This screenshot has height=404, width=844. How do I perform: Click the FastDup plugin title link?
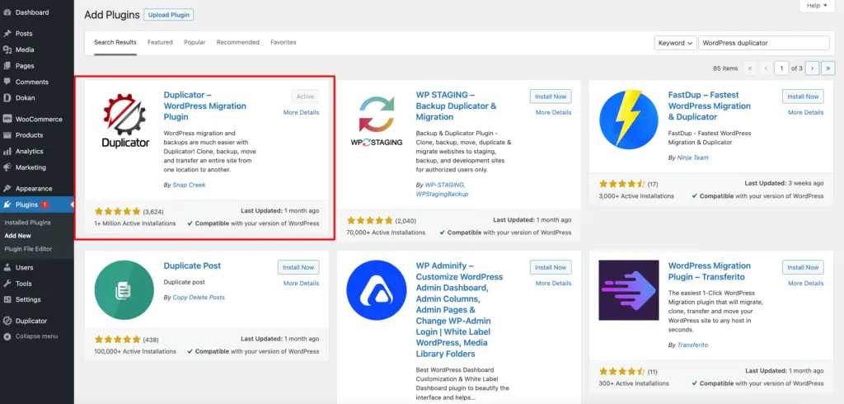[x=710, y=106]
